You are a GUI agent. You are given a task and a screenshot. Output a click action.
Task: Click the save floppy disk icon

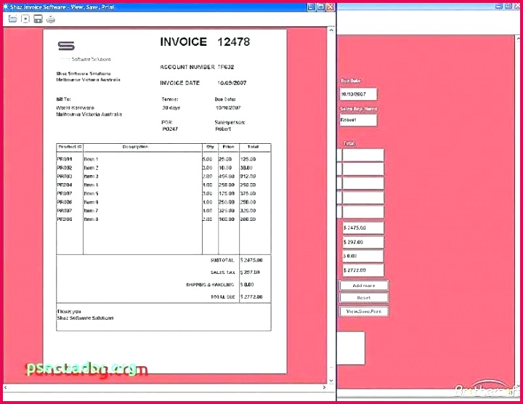(38, 19)
